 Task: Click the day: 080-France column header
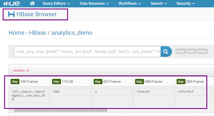[154, 82]
